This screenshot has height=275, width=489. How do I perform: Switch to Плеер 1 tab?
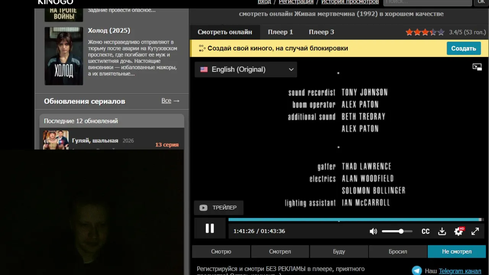pos(280,32)
